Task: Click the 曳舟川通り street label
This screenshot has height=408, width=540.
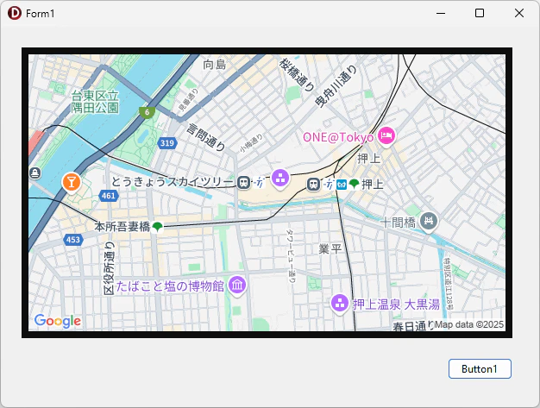Action: pos(336,86)
